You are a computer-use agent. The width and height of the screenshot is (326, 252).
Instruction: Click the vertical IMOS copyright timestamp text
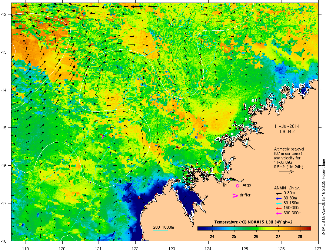(323, 197)
